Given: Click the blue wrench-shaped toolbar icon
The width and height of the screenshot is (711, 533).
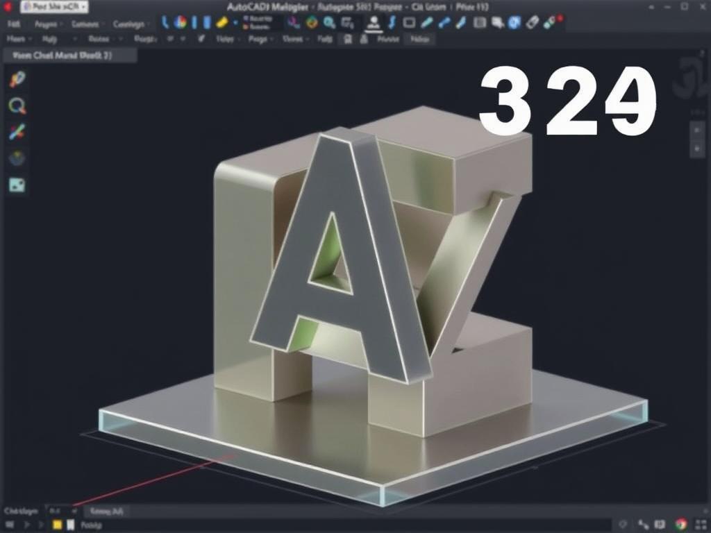Looking at the screenshot, I should tap(444, 22).
